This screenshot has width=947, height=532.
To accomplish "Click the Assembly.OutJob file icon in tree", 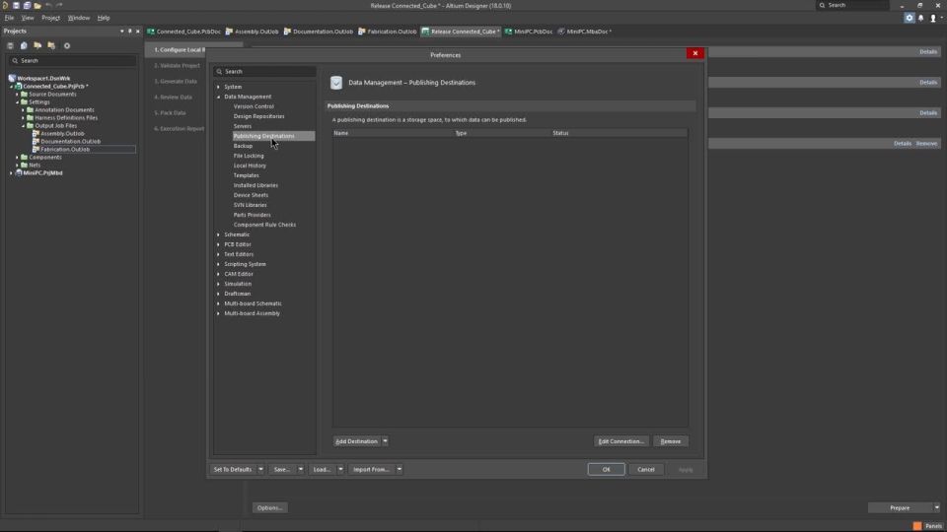I will [x=36, y=133].
